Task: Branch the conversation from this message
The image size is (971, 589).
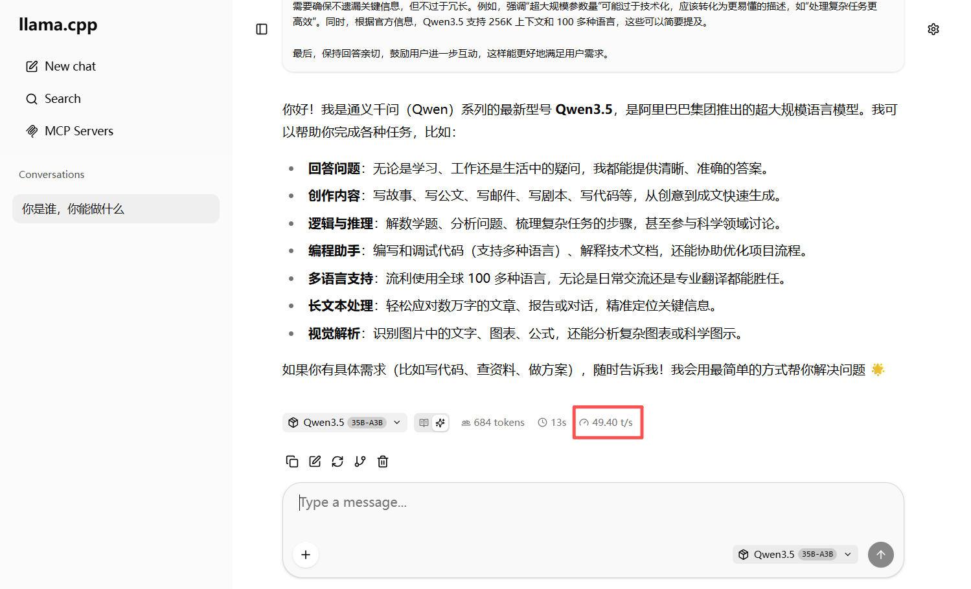Action: point(360,461)
